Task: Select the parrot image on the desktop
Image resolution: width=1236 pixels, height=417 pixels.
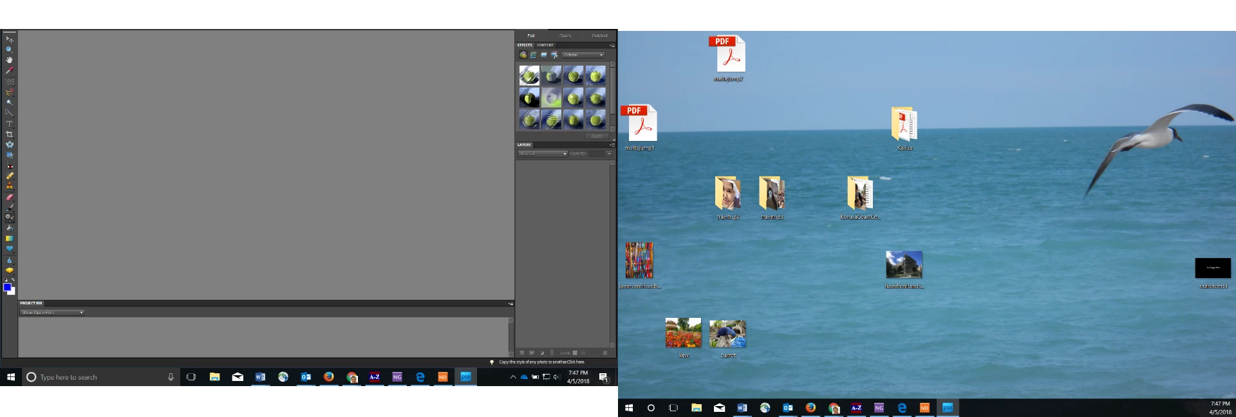Action: [x=727, y=338]
